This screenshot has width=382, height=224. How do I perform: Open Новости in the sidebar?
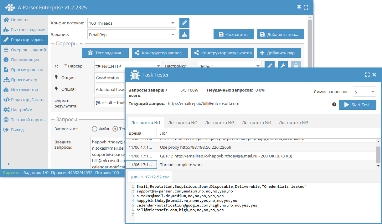point(24,20)
